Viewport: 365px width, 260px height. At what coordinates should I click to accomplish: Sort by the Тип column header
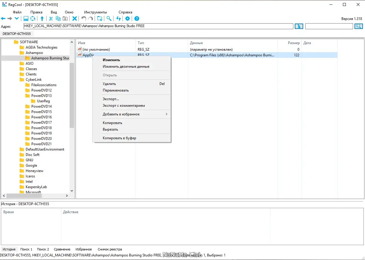(x=141, y=43)
